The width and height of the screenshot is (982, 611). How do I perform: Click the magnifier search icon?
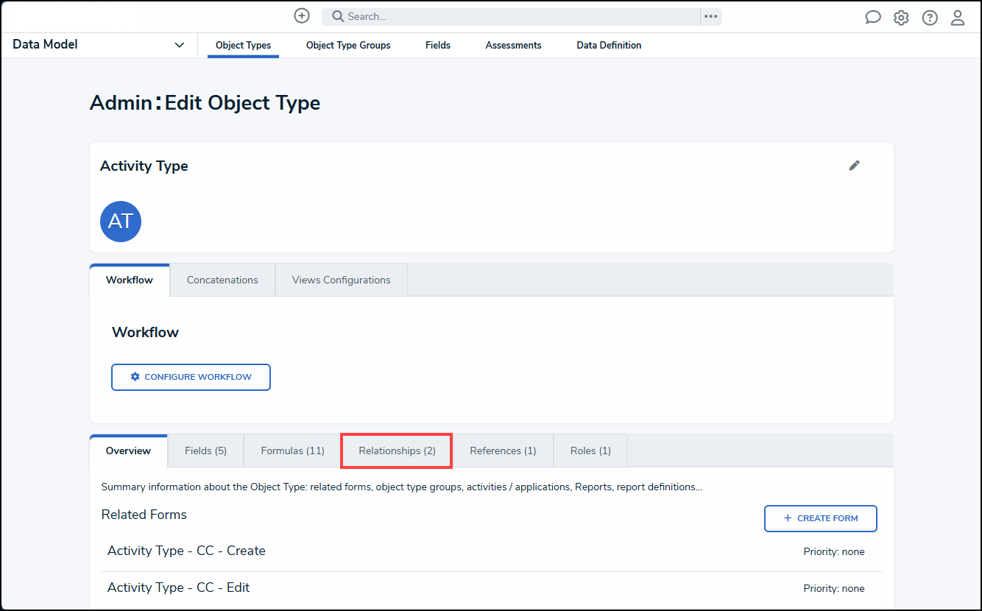coord(337,16)
